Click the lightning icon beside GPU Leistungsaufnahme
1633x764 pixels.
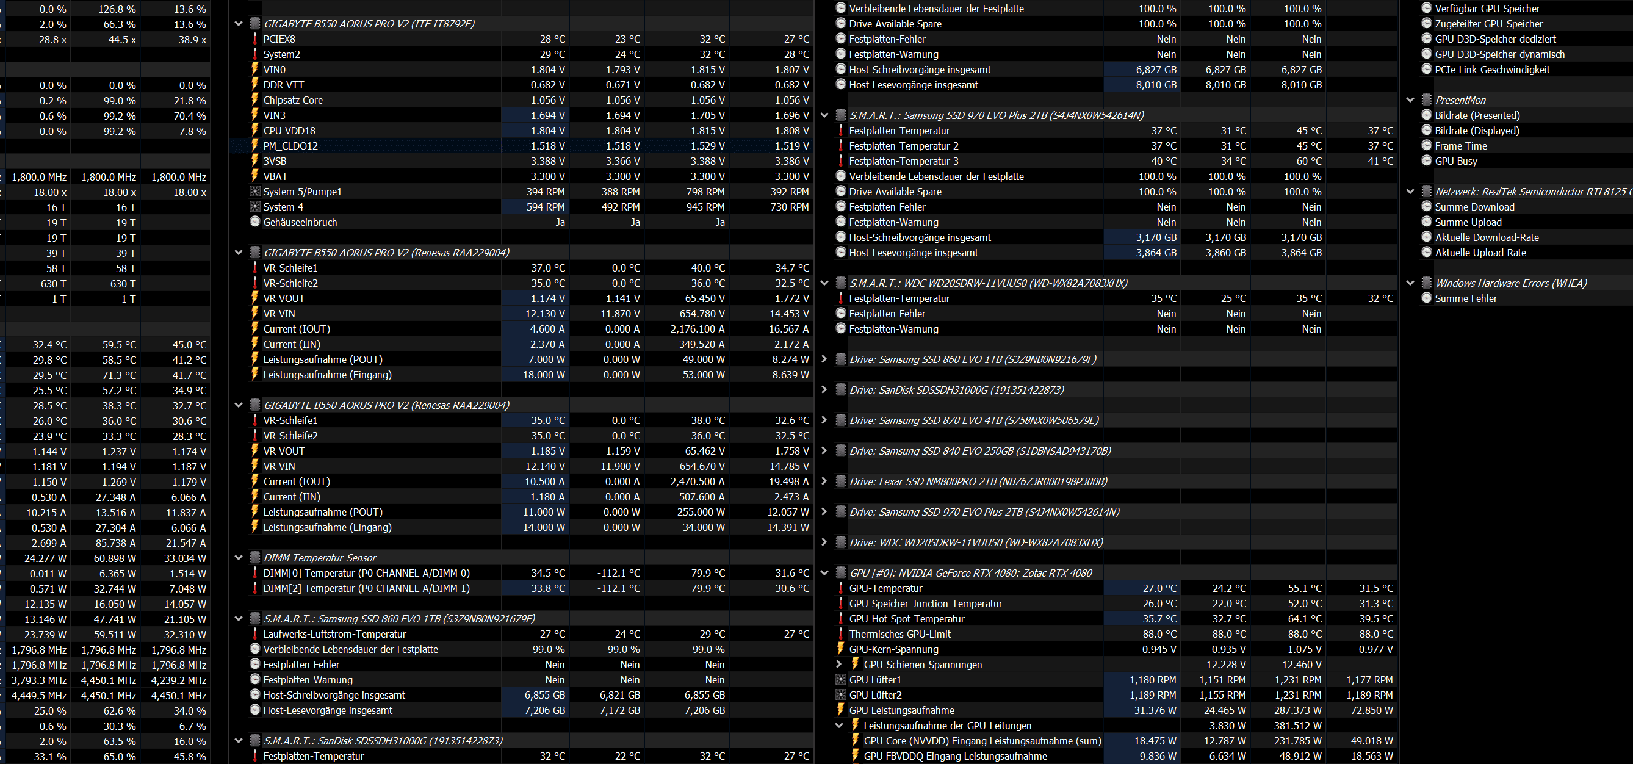[x=840, y=710]
